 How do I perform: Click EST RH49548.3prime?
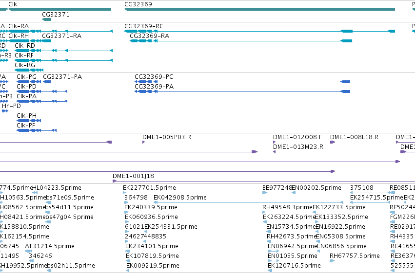pos(287,207)
